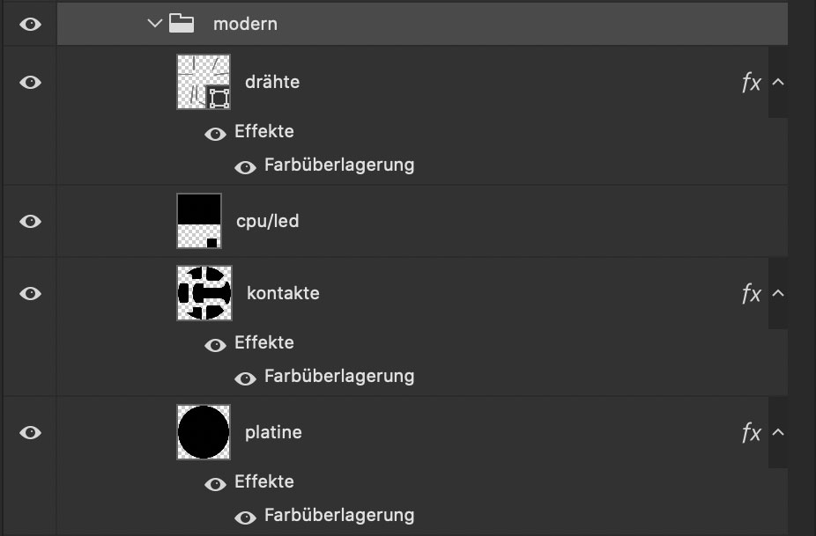Viewport: 816px width, 536px height.
Task: Toggle visibility of the platine layer
Action: click(30, 432)
